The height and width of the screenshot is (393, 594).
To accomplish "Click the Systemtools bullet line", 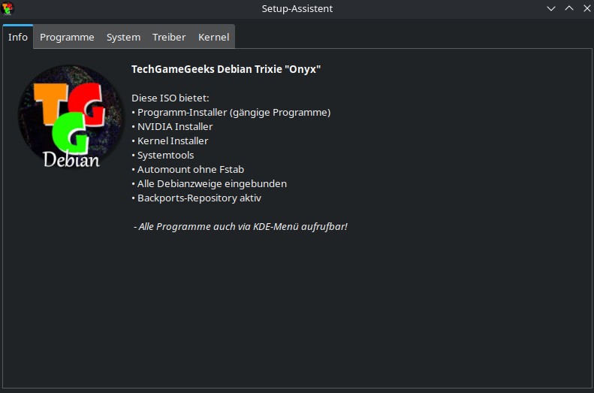I will [162, 156].
